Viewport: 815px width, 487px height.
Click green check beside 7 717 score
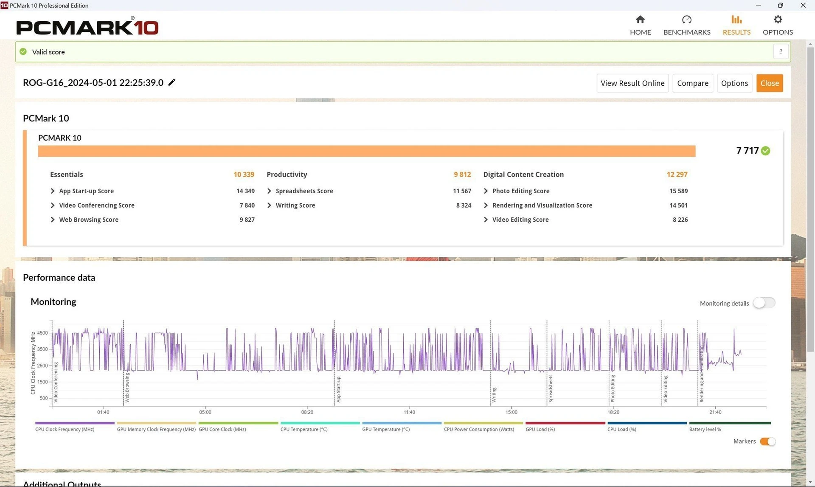(765, 151)
